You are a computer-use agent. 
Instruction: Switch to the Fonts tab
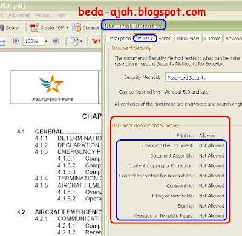click(x=164, y=39)
